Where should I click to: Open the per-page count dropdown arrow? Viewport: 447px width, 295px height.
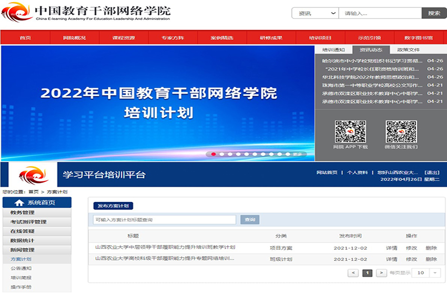(435, 273)
